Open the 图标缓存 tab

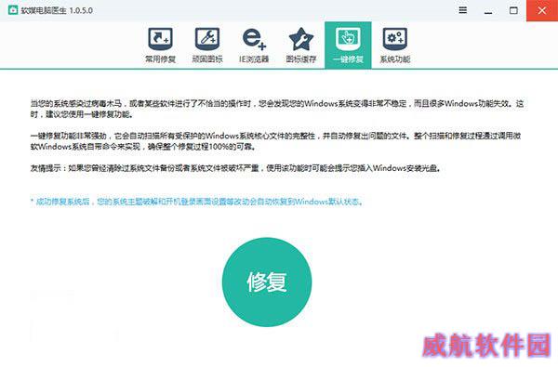[x=301, y=46]
